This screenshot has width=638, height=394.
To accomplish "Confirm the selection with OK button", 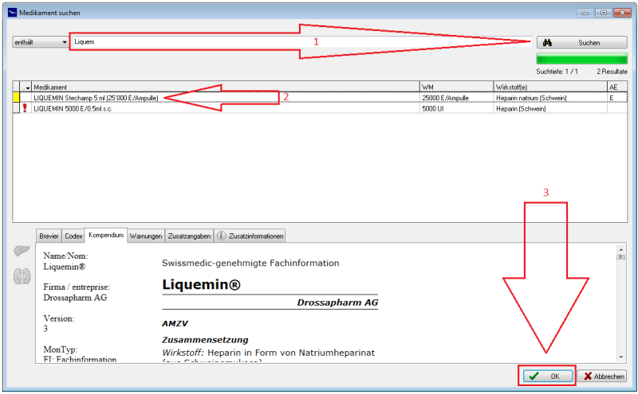I will 546,376.
